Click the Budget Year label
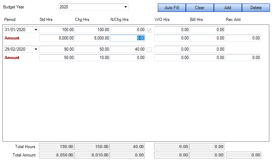Viewport: 277px width, 161px height. (x=14, y=7)
